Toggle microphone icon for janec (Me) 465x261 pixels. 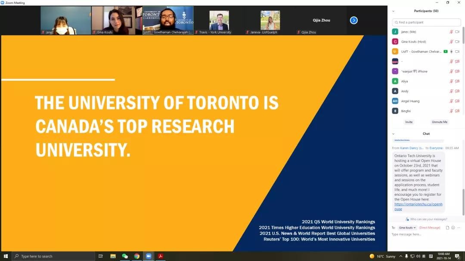(451, 32)
